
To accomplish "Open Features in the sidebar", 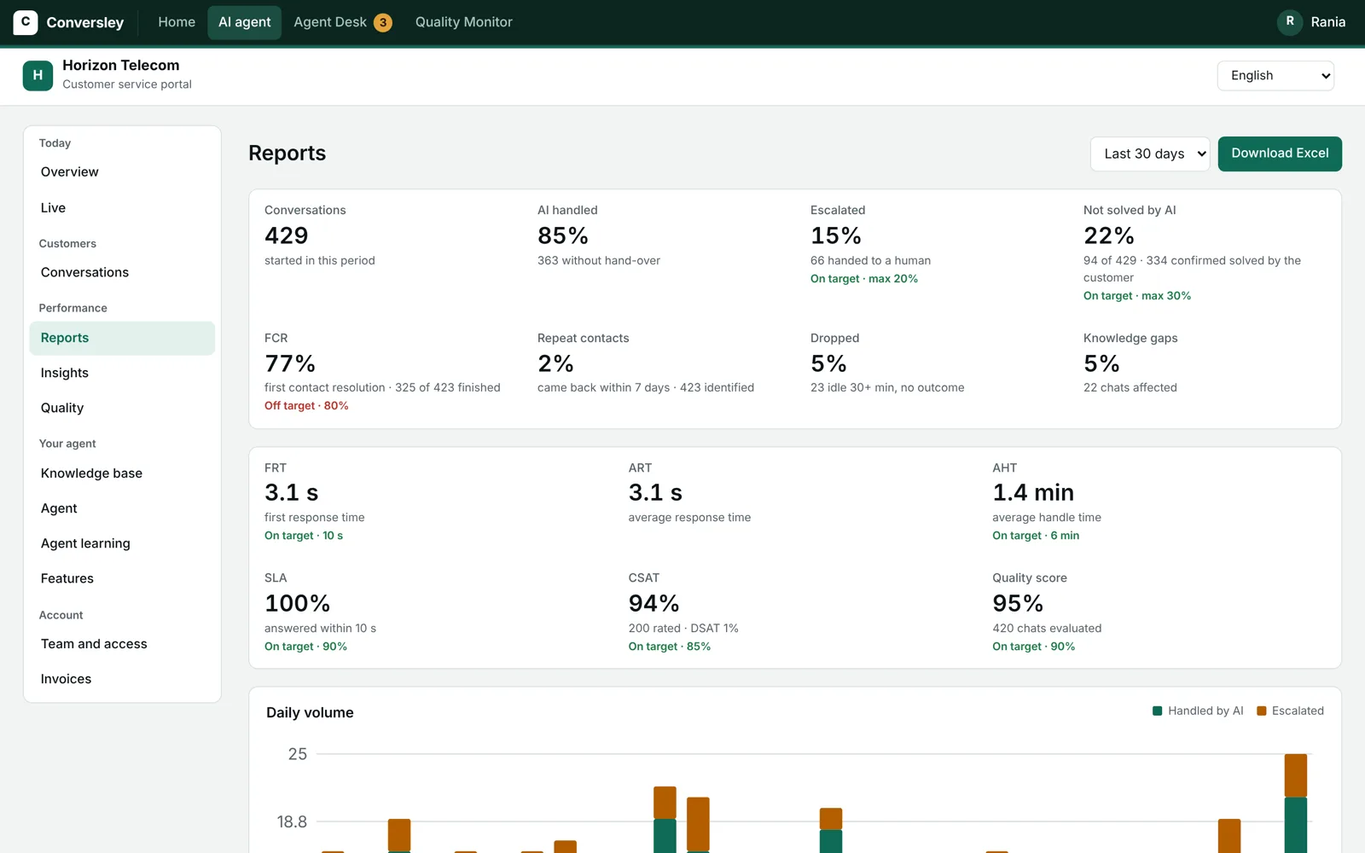I will (122, 578).
